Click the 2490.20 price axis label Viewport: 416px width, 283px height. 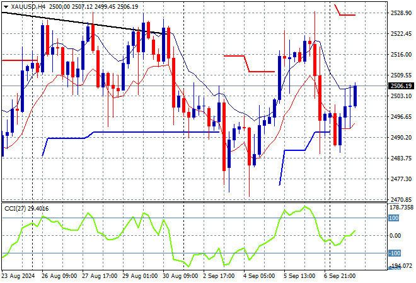pos(401,137)
